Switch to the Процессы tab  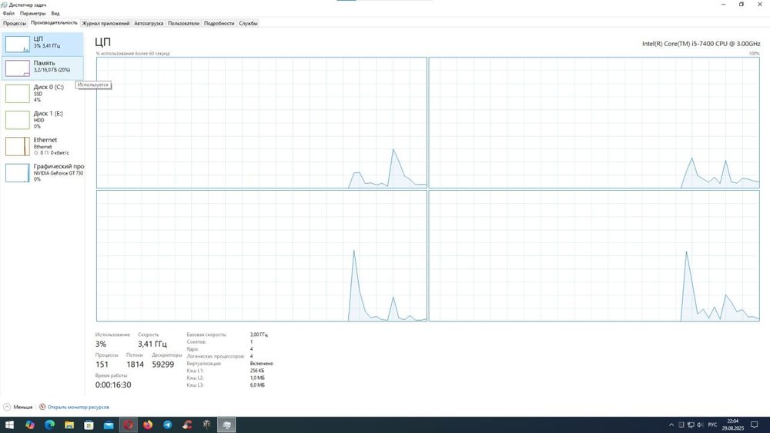(x=14, y=23)
